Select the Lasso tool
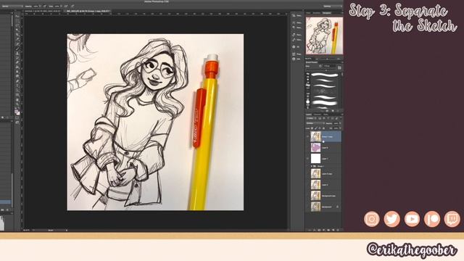 pos(17,25)
